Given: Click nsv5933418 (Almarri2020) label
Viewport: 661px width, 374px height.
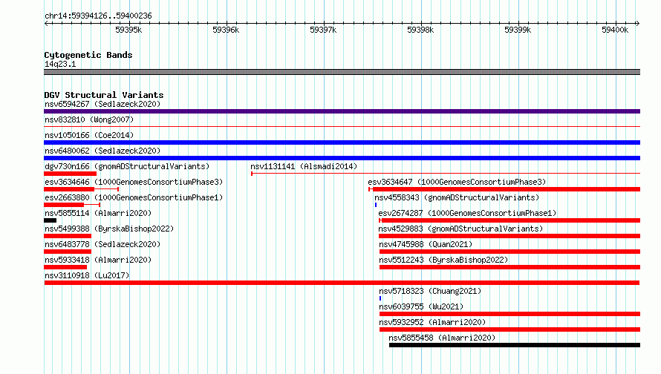Looking at the screenshot, I should point(98,260).
